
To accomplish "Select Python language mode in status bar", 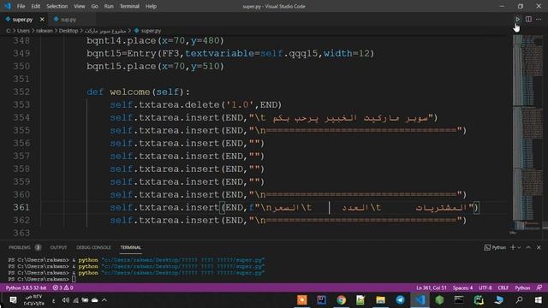I will [522, 287].
